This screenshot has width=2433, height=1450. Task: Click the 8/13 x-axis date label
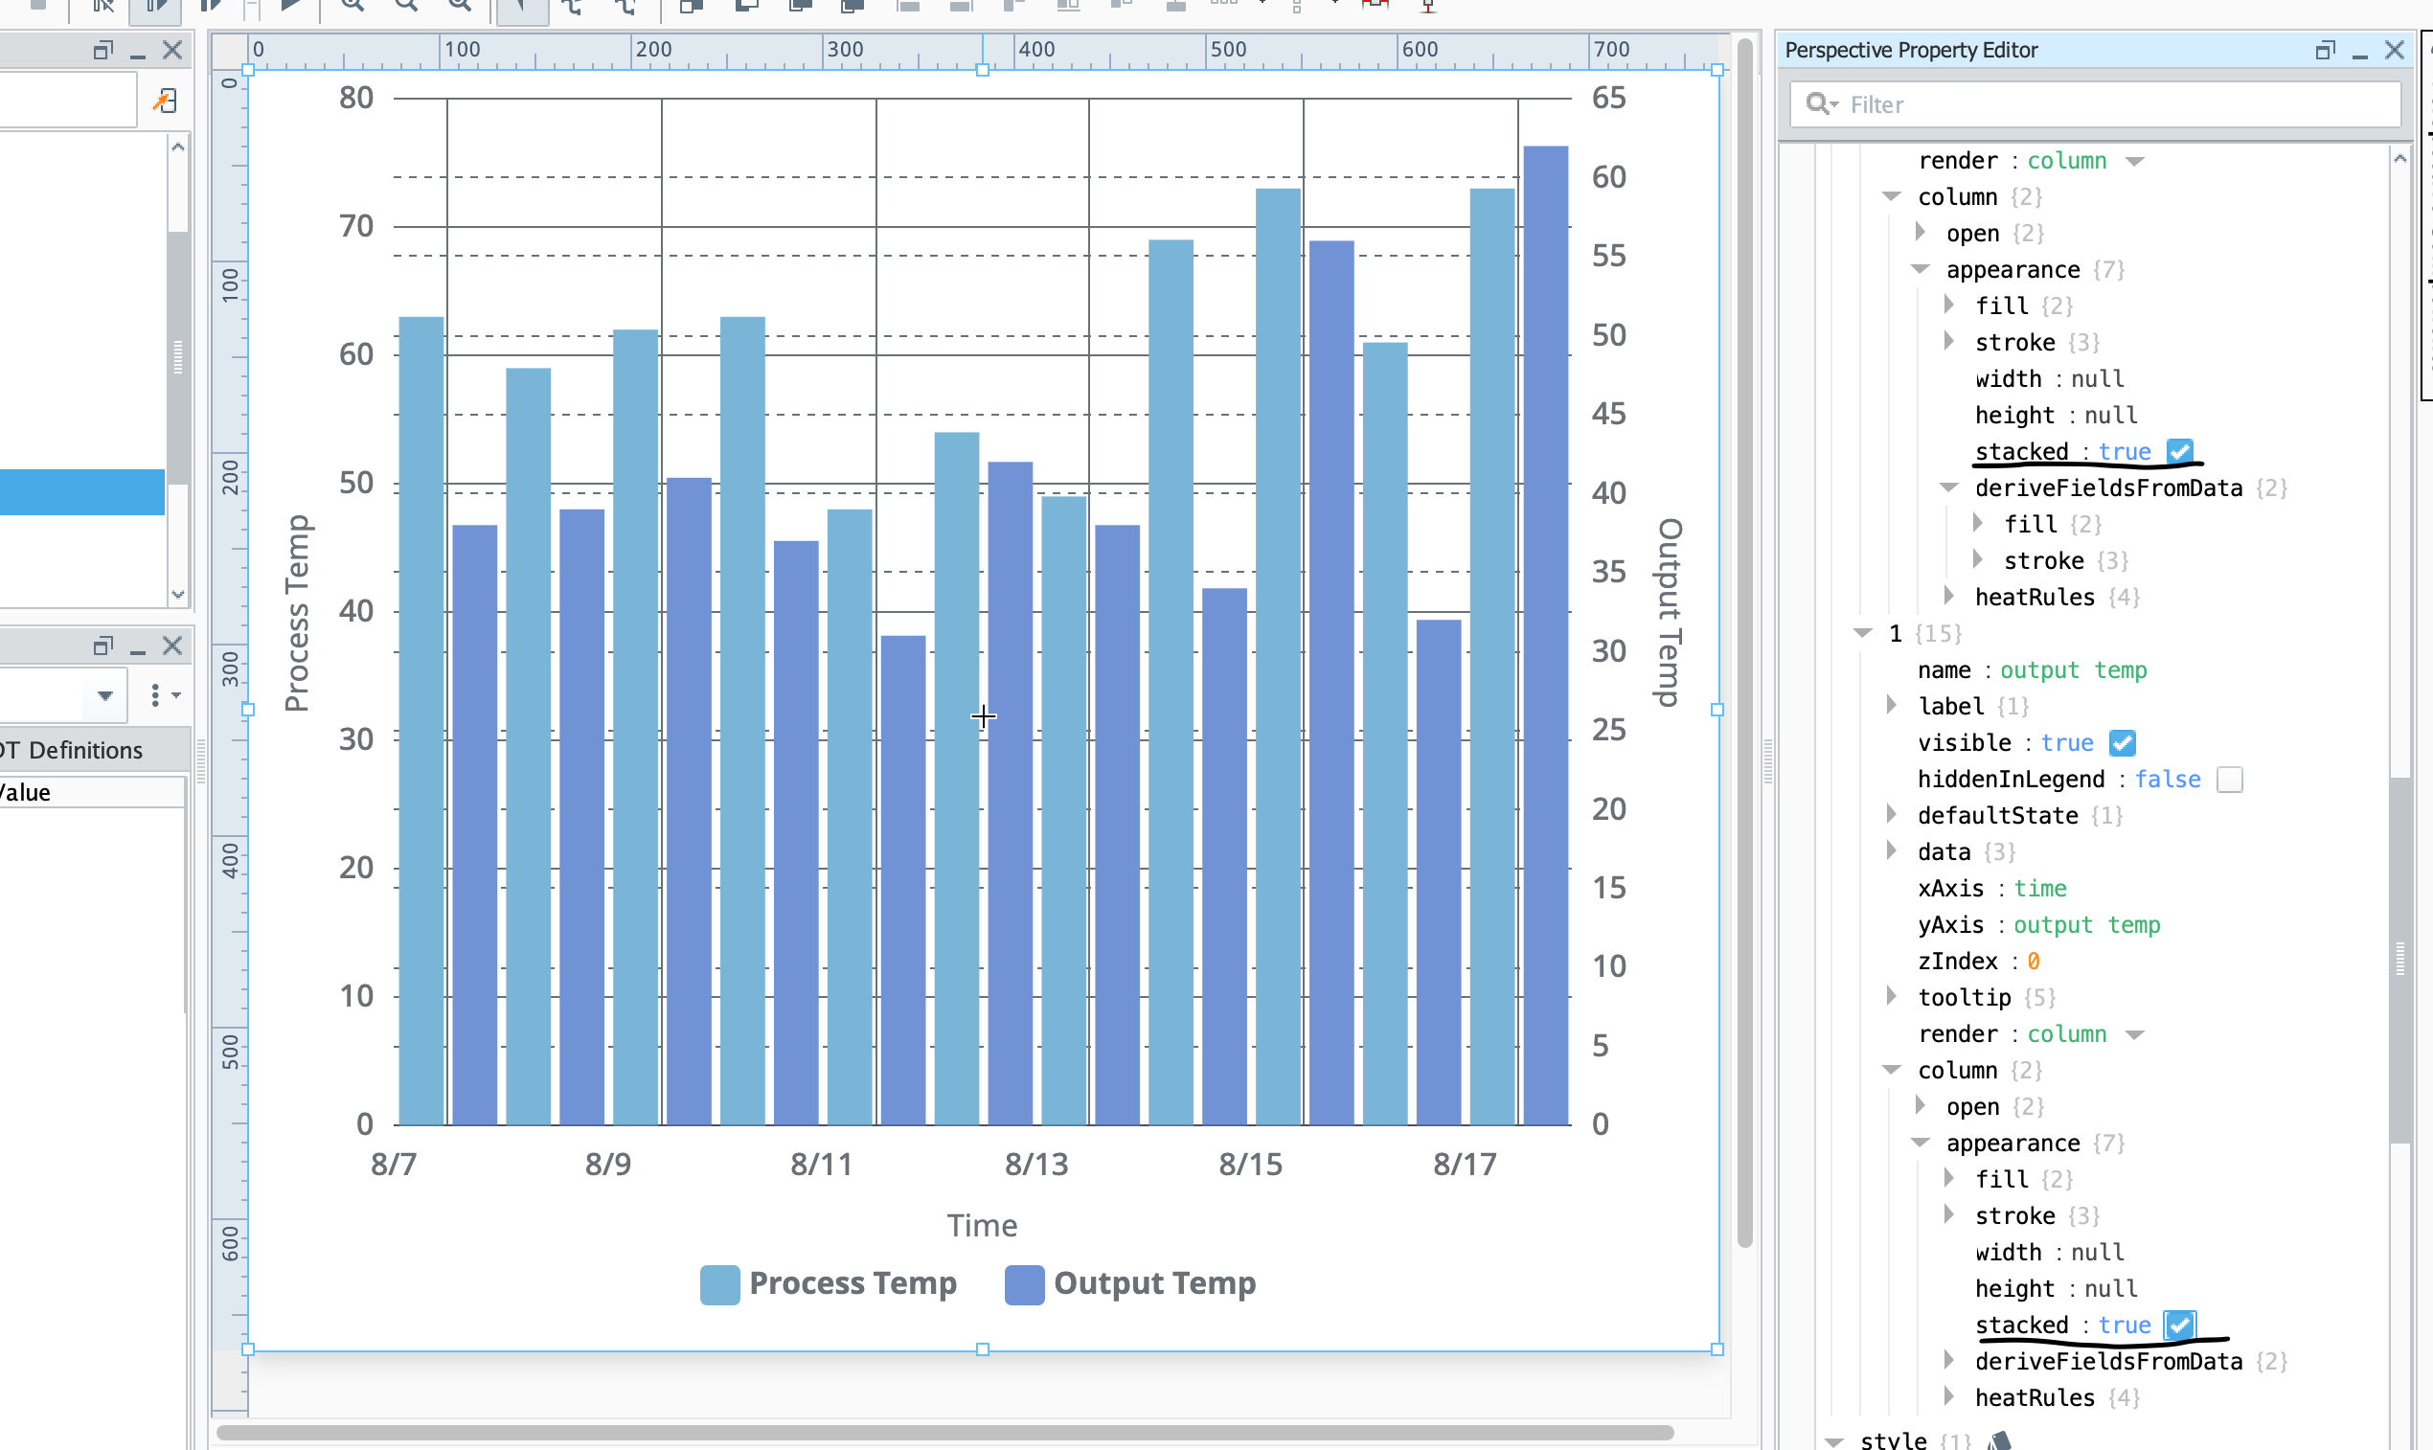[1035, 1165]
